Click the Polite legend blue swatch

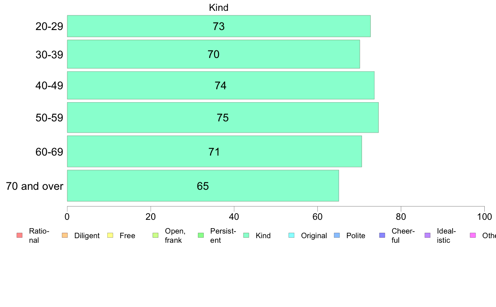click(337, 235)
